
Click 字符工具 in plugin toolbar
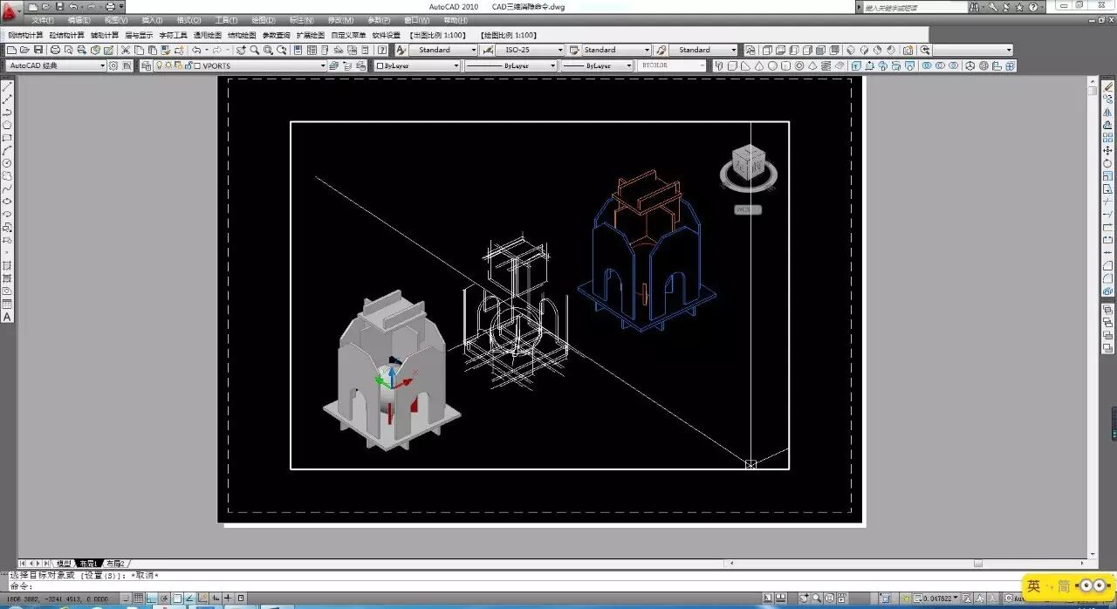[x=173, y=35]
